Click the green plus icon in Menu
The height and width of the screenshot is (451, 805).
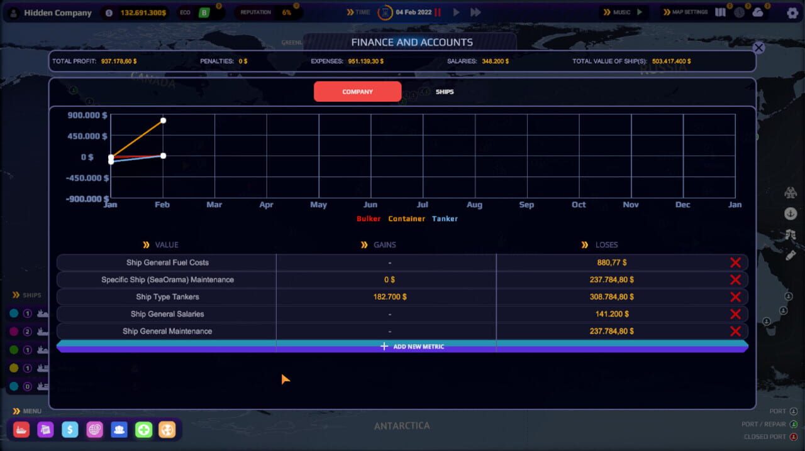(143, 430)
